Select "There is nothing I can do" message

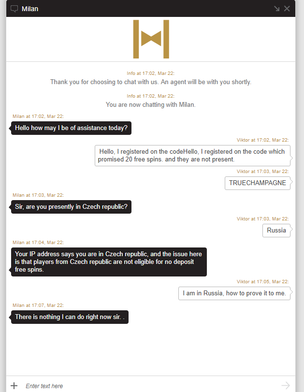(70, 317)
